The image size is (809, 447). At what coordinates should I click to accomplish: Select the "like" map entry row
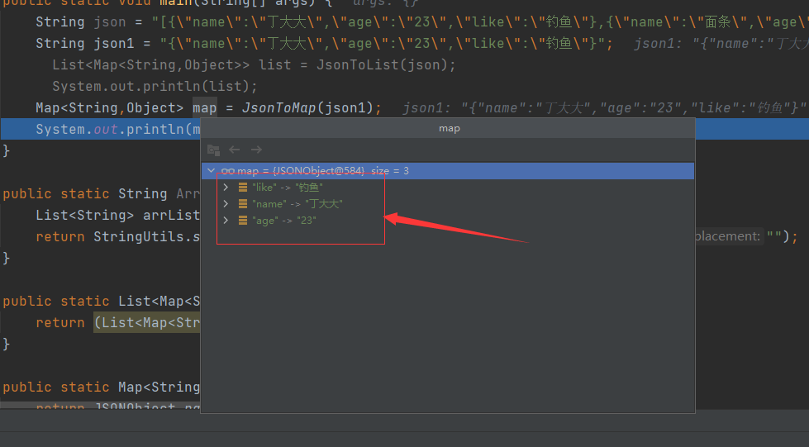[x=448, y=188]
